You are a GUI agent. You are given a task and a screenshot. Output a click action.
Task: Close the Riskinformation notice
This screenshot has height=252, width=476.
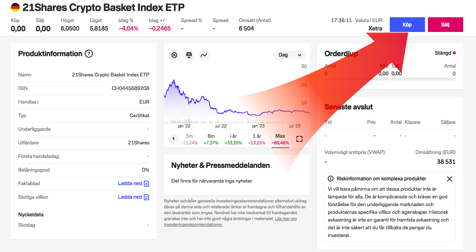click(449, 179)
